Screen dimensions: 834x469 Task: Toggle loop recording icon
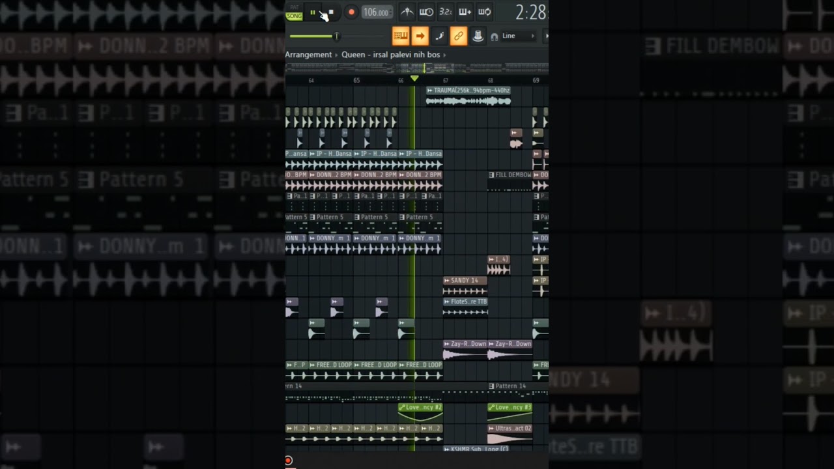click(x=485, y=12)
